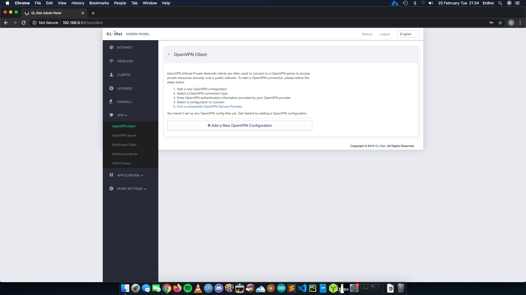This screenshot has width=526, height=295.
Task: Open Terminal from the dock
Action: [x=375, y=288]
